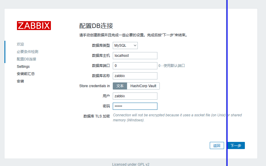Click the 数据库端口 label

101,66
